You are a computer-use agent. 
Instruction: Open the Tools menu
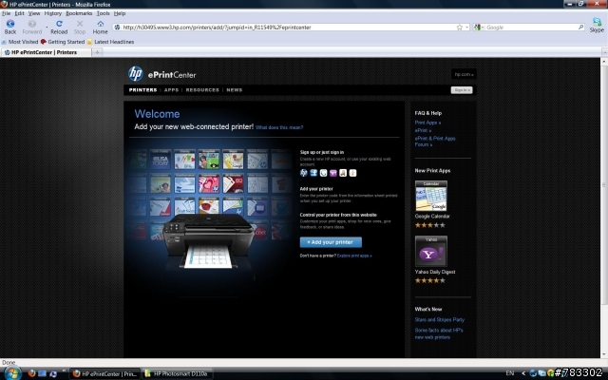[x=104, y=13]
